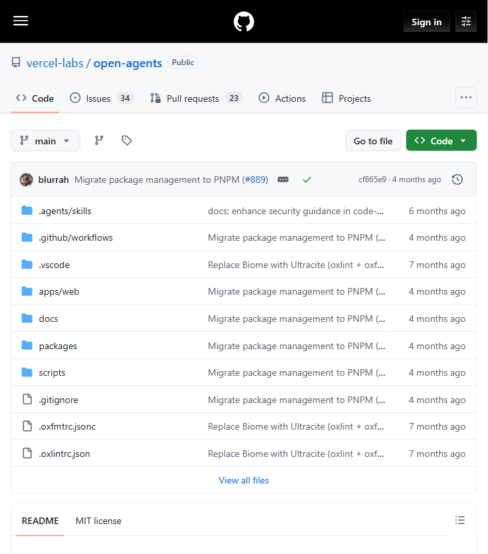Click the Pull requests count badge 23

[x=234, y=98]
